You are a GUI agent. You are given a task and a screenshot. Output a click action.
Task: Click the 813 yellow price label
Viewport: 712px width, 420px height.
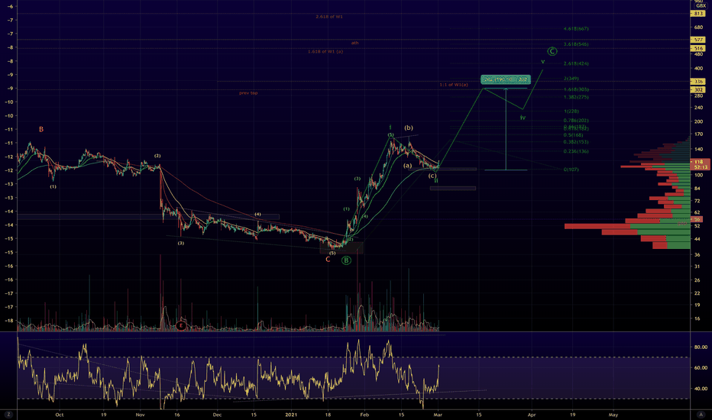(698, 14)
